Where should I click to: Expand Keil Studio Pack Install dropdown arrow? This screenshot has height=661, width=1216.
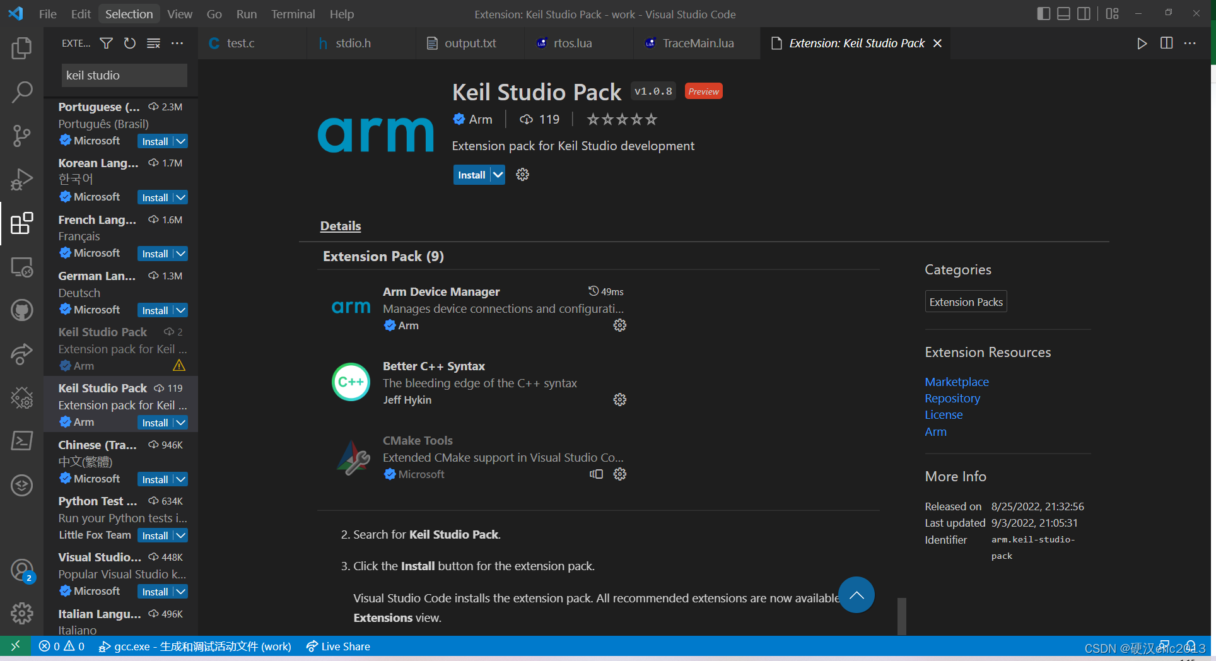pyautogui.click(x=498, y=175)
